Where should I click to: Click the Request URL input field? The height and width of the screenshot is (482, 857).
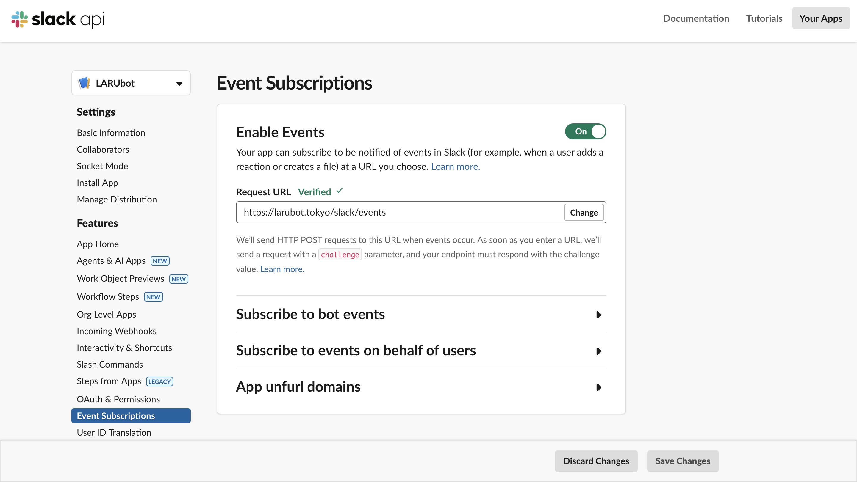click(399, 212)
